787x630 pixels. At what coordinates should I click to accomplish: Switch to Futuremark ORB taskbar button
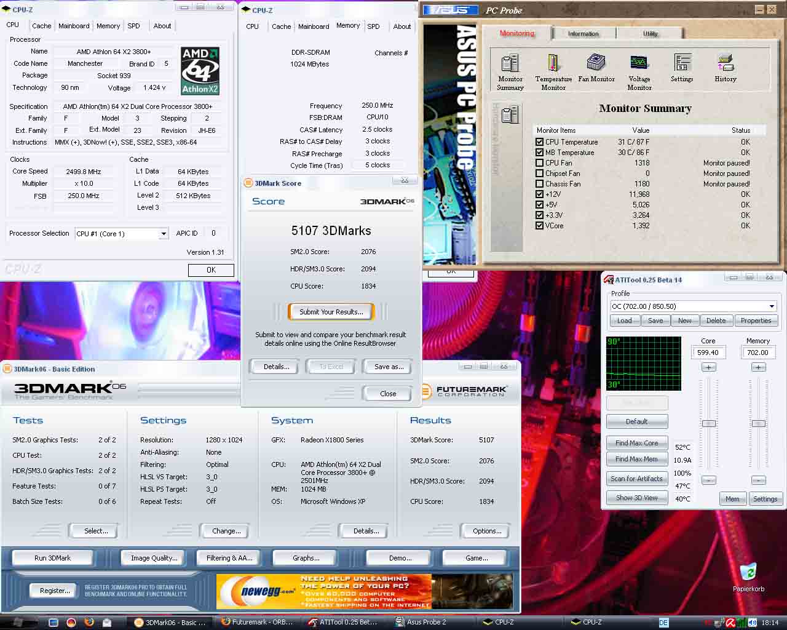[x=258, y=623]
